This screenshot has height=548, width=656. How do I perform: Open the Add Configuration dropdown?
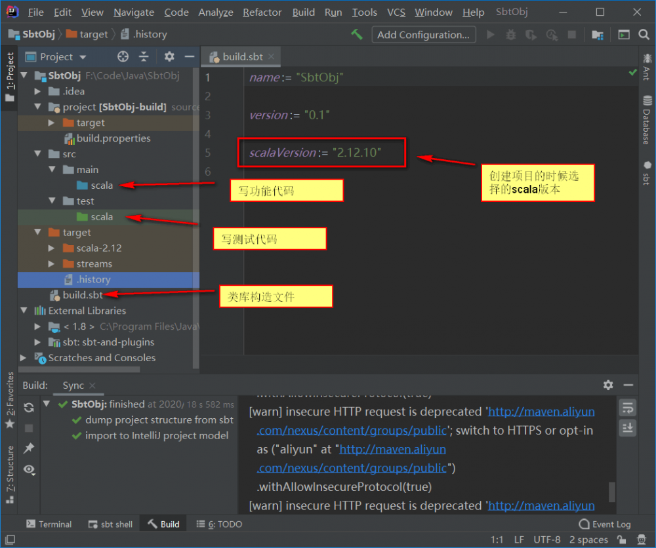(x=424, y=34)
